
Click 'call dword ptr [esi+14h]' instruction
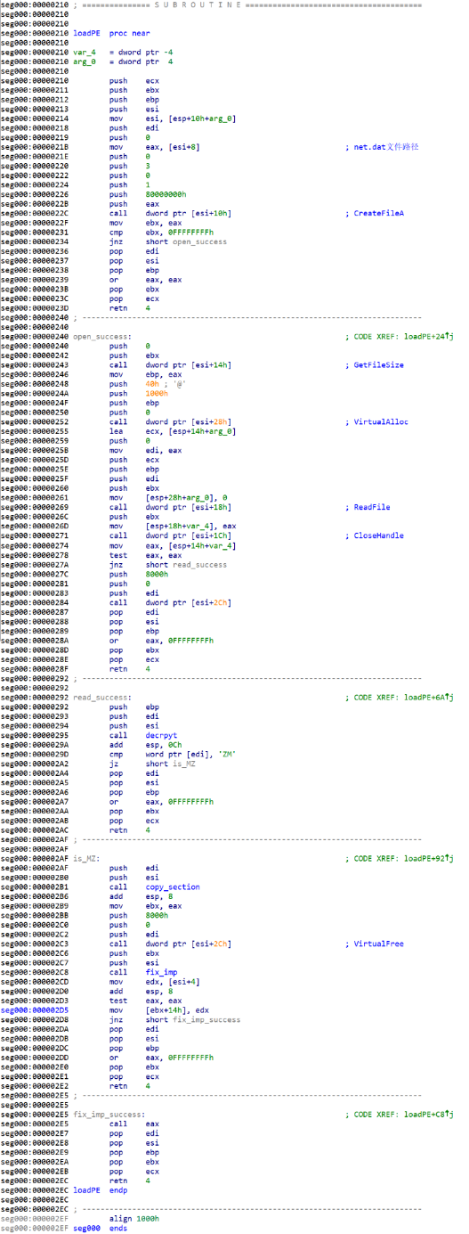pyautogui.click(x=170, y=365)
